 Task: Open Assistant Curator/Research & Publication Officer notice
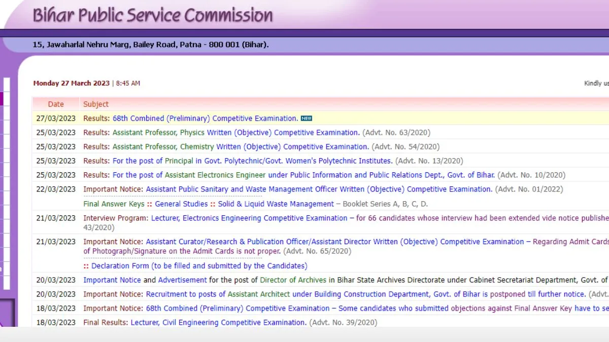click(335, 242)
